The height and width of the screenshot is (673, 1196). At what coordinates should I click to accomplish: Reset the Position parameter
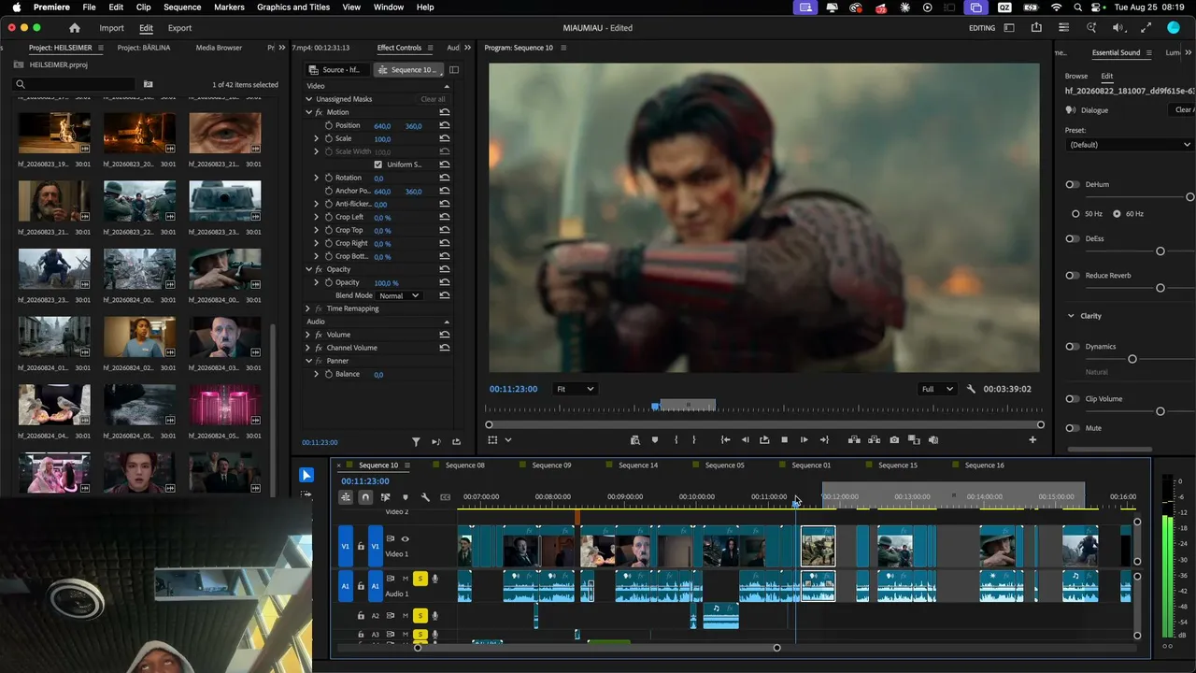[445, 125]
